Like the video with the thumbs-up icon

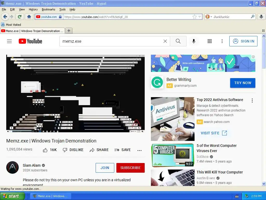(45, 150)
